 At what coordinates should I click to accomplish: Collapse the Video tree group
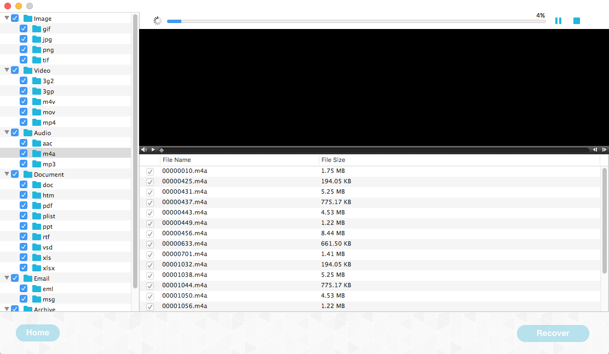(x=7, y=70)
